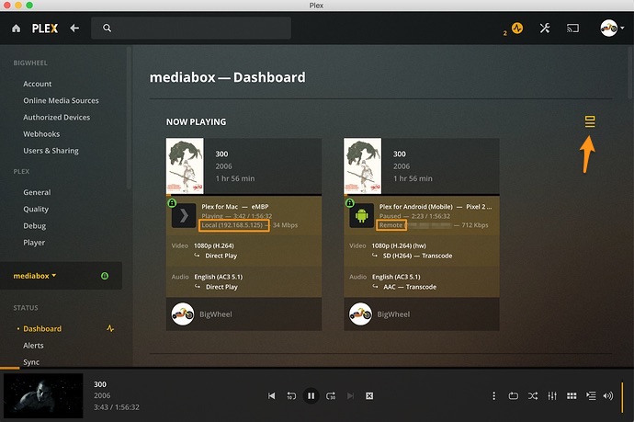634x422 pixels.
Task: Click the 300 poster in Mac session
Action: click(185, 165)
